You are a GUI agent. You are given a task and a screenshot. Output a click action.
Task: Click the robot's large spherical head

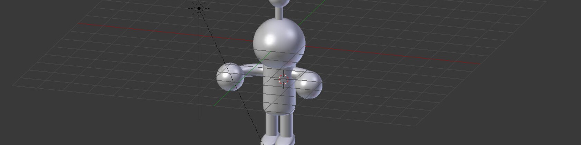[x=279, y=43]
